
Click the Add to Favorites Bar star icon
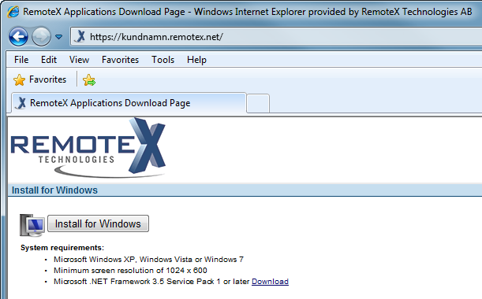89,80
